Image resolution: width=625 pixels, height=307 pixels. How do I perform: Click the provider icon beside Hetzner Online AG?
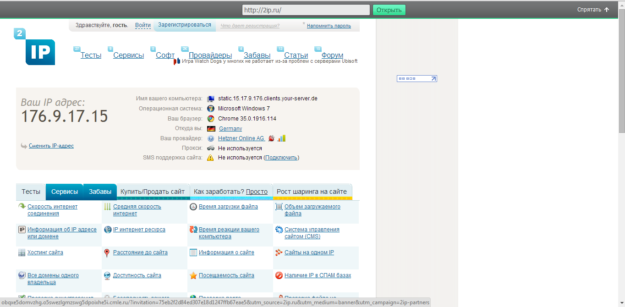click(x=211, y=138)
